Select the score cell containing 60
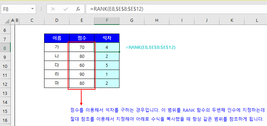The height and width of the screenshot is (126, 267). [82, 65]
